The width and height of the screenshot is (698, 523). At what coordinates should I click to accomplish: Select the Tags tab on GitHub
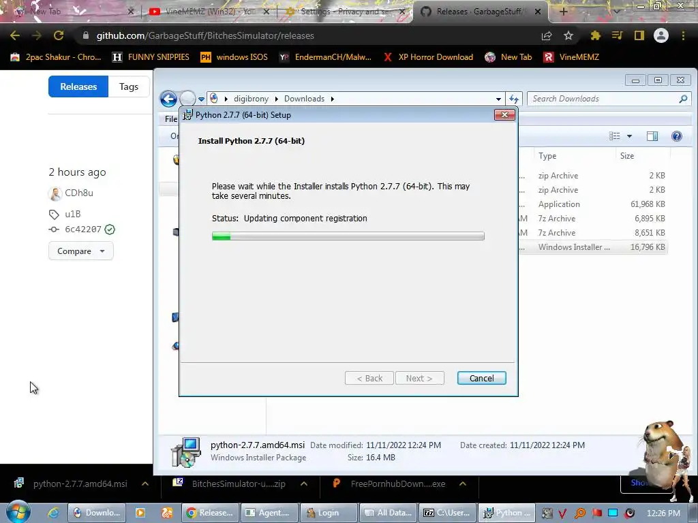[129, 86]
